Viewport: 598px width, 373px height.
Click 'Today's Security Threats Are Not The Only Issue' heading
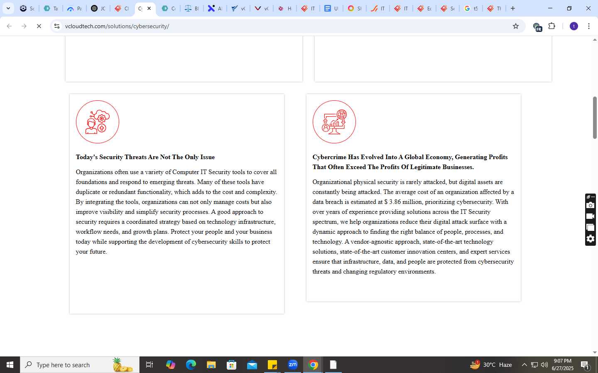pos(145,157)
